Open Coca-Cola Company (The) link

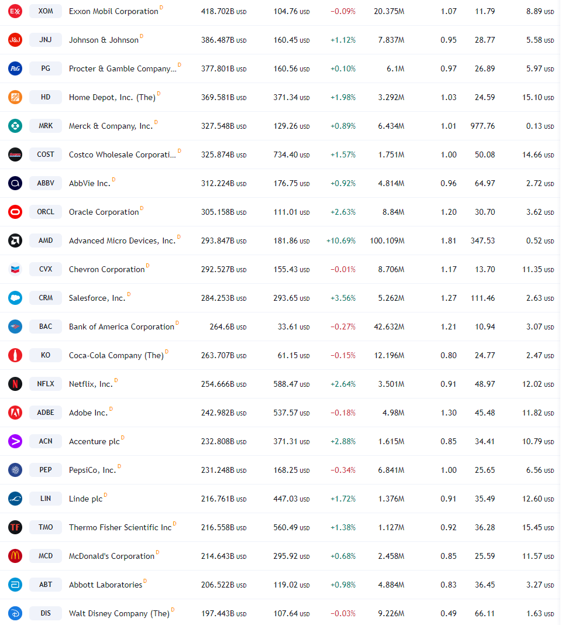coord(116,356)
